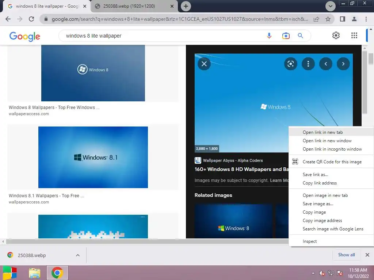Select Inspect in the context menu

[x=331, y=241]
